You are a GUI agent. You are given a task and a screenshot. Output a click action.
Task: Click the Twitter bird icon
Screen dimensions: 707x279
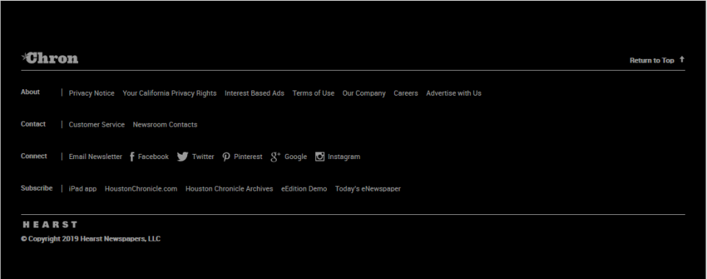183,156
